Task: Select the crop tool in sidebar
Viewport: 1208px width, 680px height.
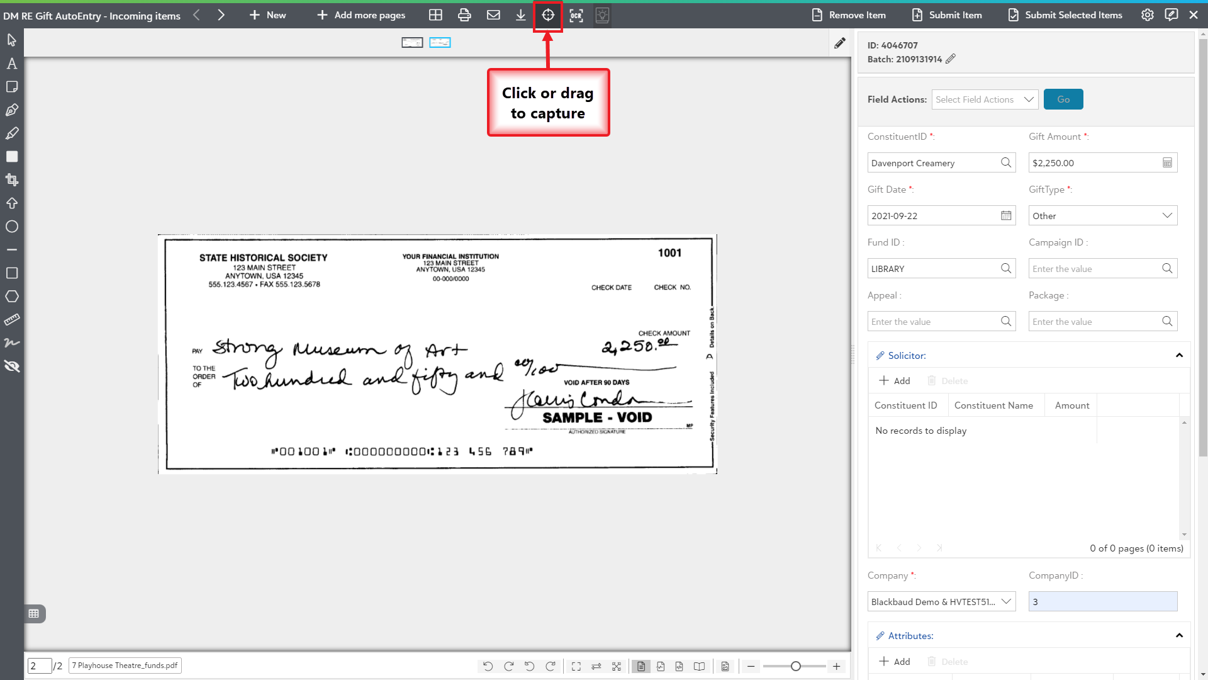Action: pos(12,180)
